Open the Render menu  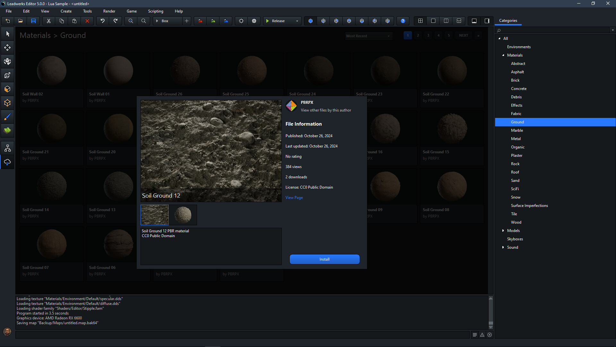(x=109, y=11)
